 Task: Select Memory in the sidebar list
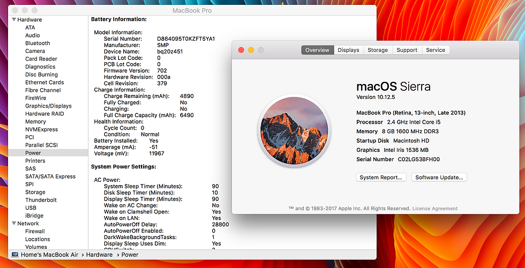coord(35,121)
